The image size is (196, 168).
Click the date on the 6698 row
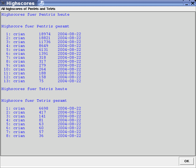pyautogui.click(x=69, y=108)
